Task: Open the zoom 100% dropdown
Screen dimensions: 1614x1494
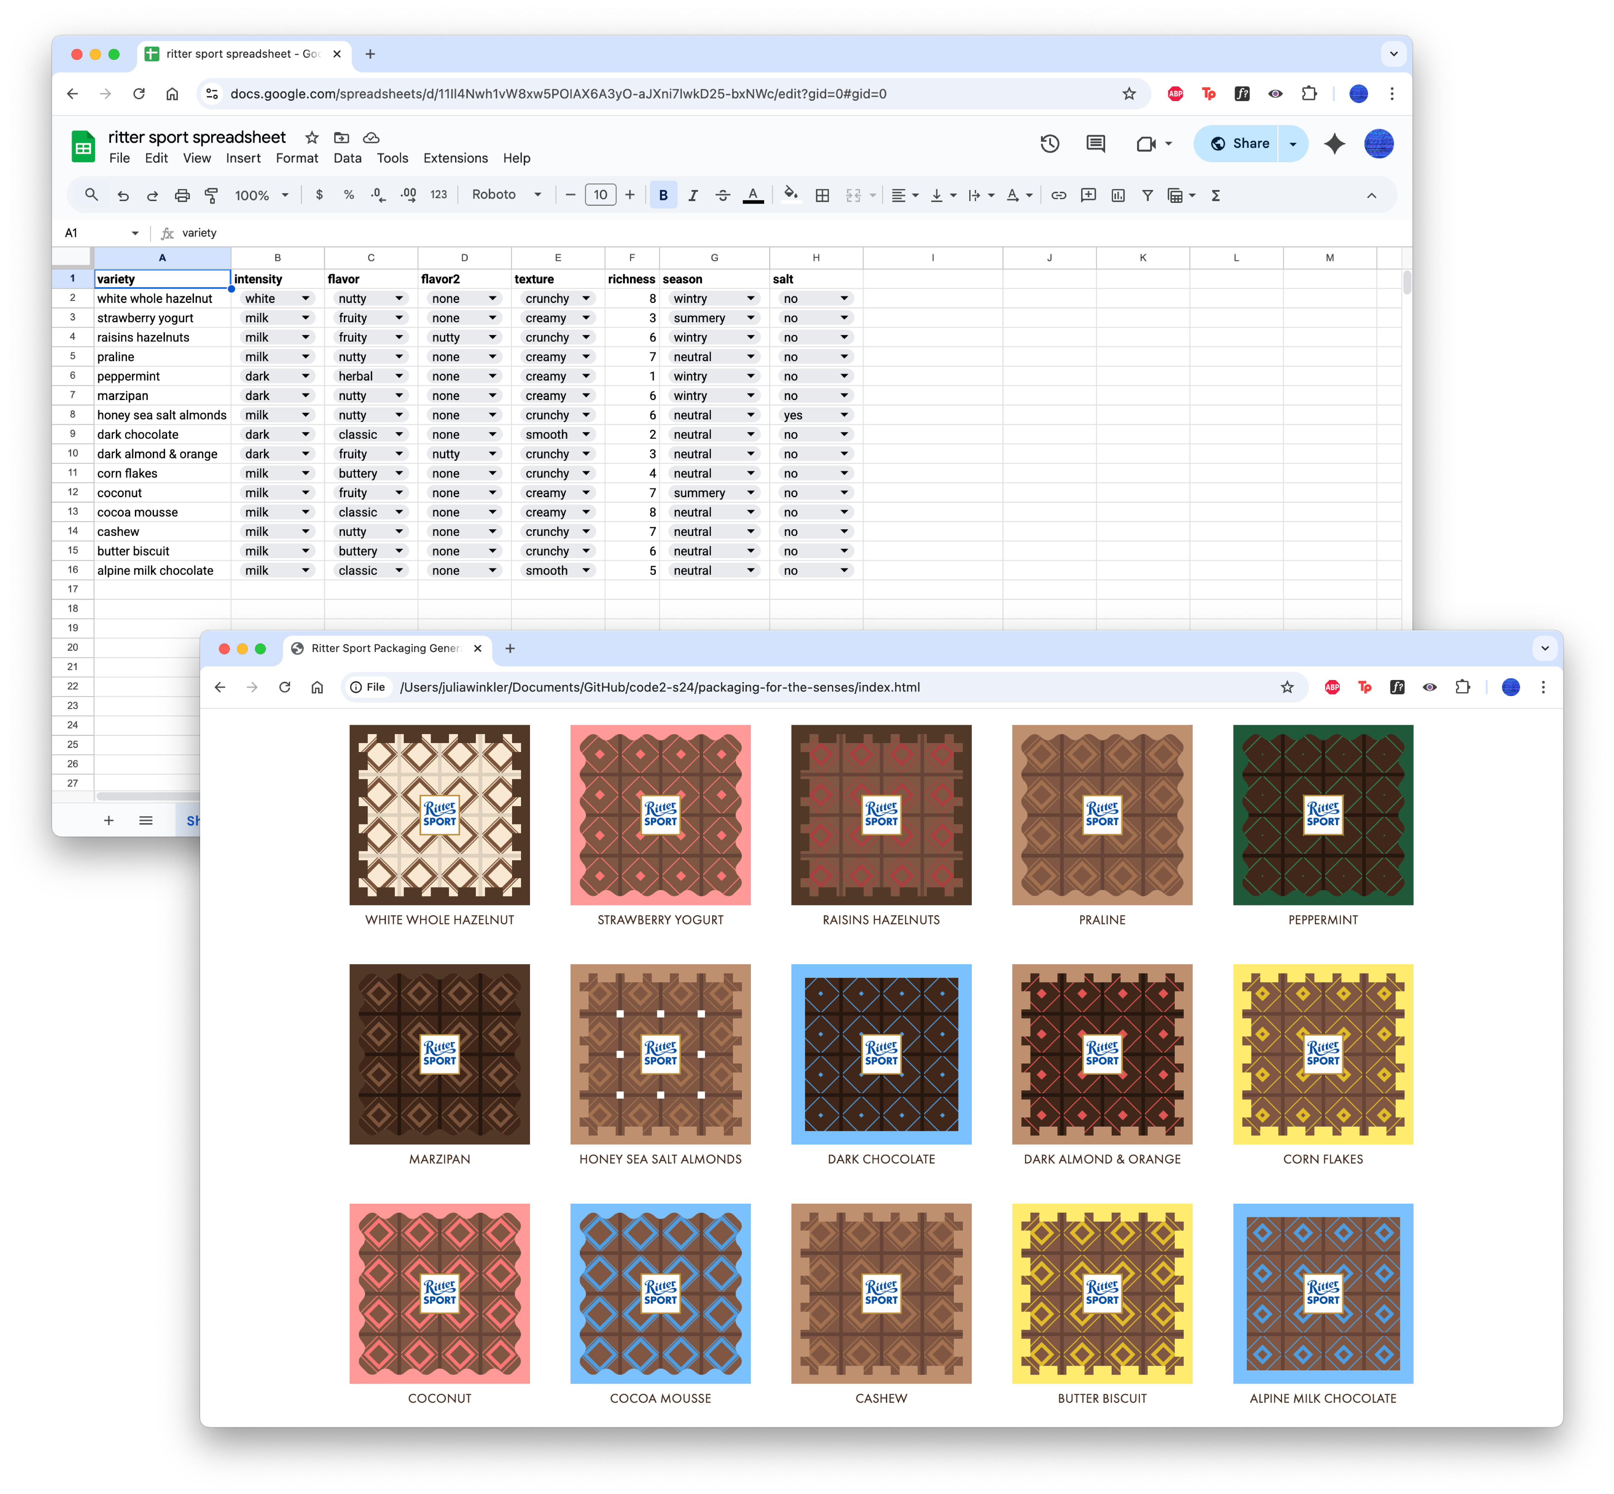Action: (261, 196)
